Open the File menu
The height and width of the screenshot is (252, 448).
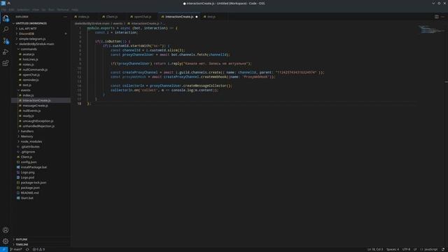pos(3,10)
